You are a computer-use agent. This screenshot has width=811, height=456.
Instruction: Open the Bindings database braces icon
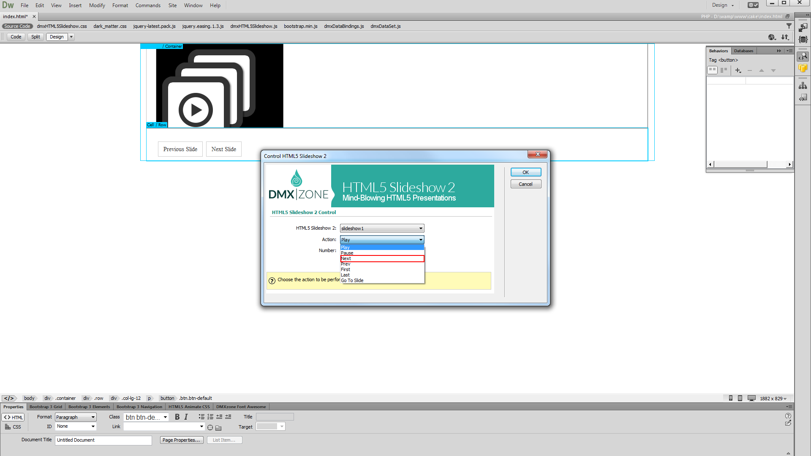(x=803, y=39)
